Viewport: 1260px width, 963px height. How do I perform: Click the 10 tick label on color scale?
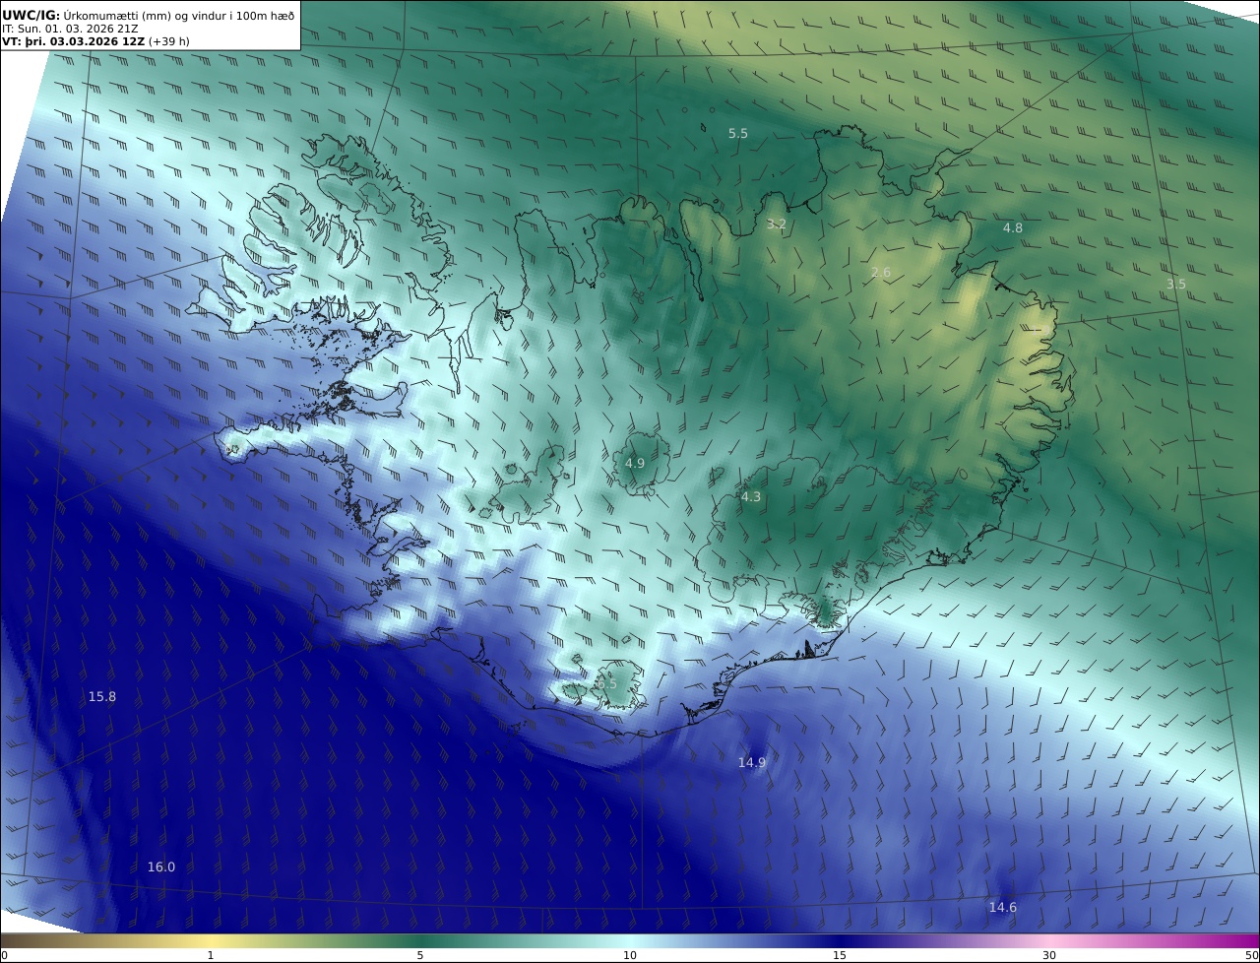(630, 955)
